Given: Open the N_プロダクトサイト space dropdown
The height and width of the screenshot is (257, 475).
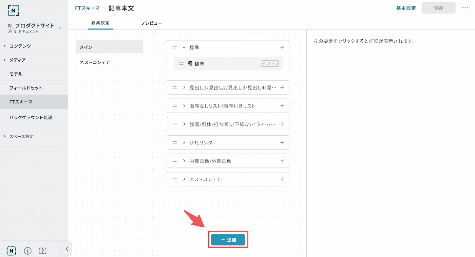Looking at the screenshot, I should tap(60, 28).
